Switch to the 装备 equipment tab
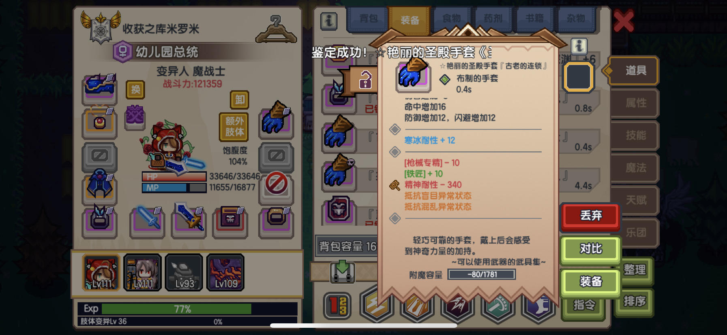727x335 pixels. coord(410,20)
